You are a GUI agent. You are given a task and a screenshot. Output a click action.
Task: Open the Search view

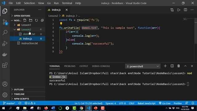click(5, 32)
